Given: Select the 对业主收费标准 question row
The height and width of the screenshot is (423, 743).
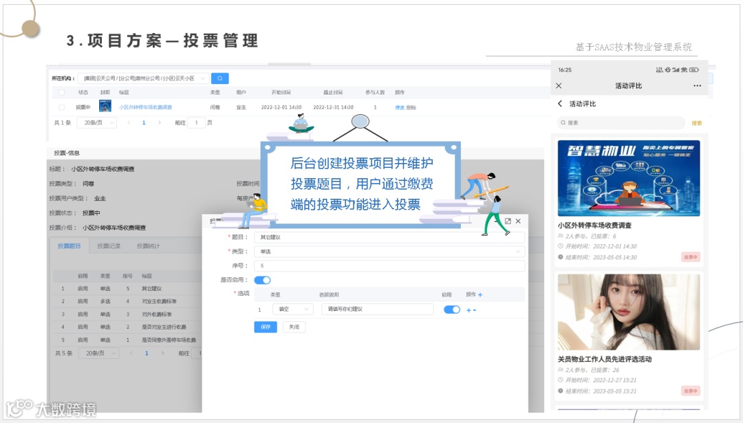Looking at the screenshot, I should [127, 301].
